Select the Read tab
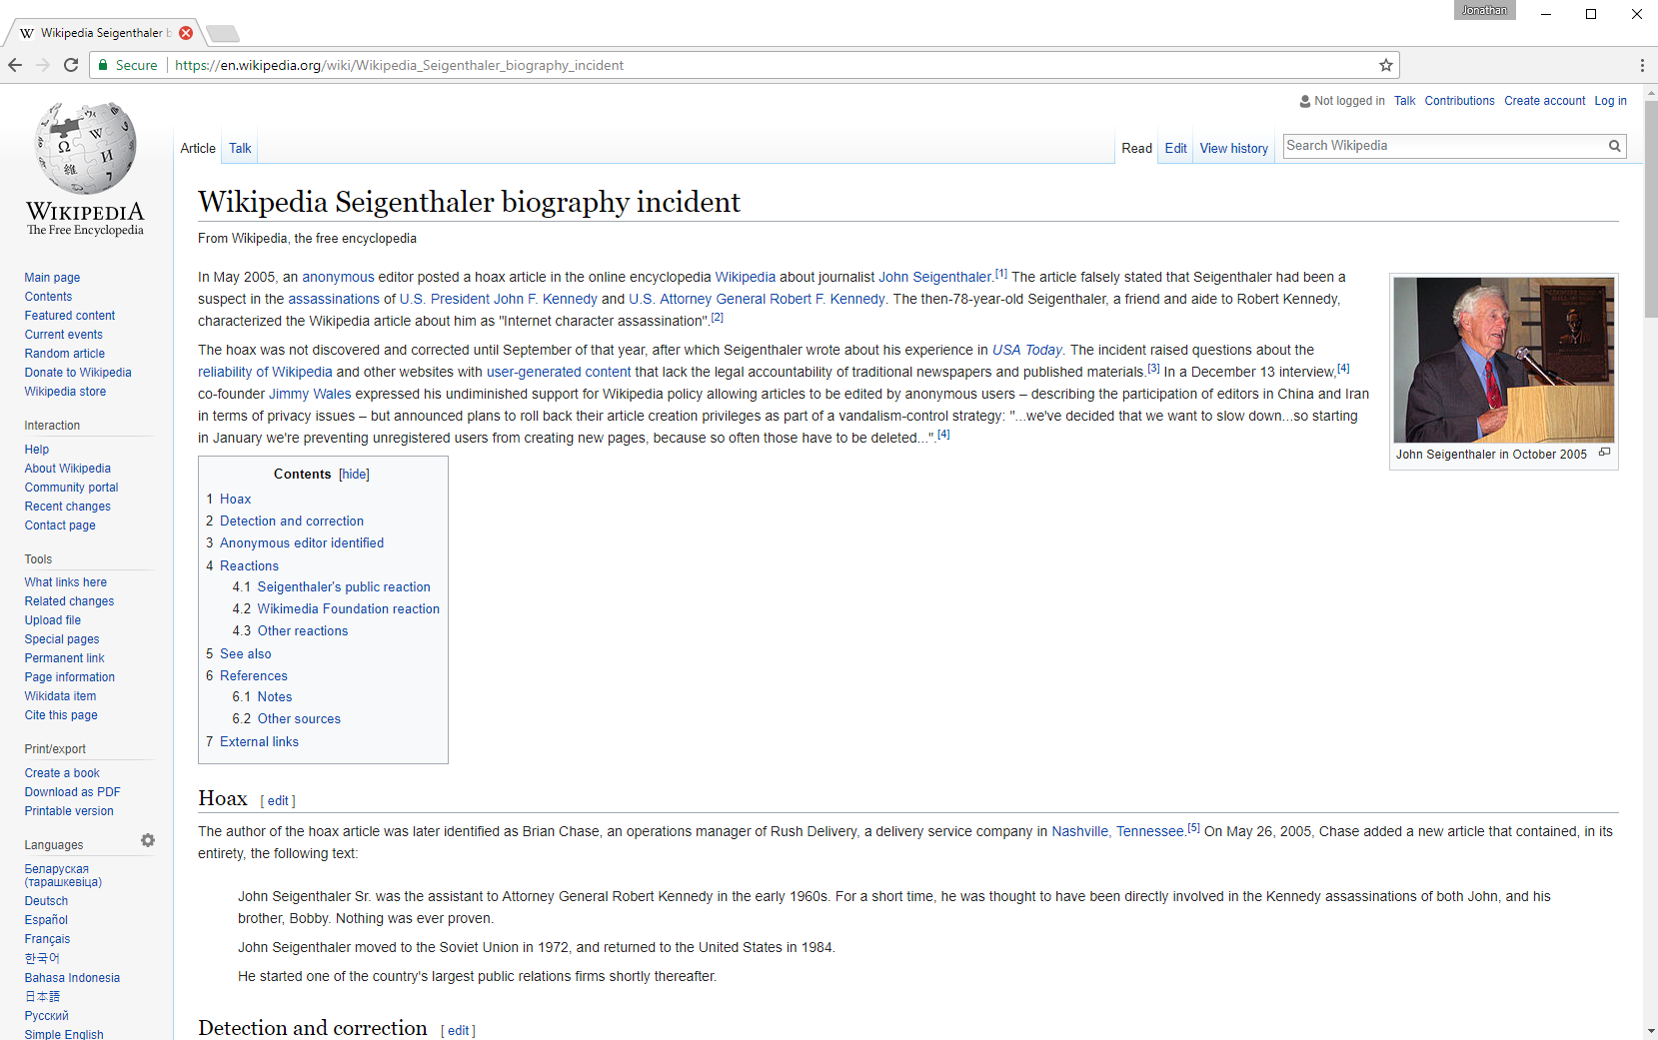Screen dimensions: 1658x1040 click(1137, 148)
